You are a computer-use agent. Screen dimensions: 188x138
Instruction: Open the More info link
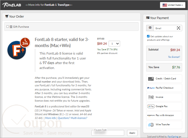click(50, 118)
